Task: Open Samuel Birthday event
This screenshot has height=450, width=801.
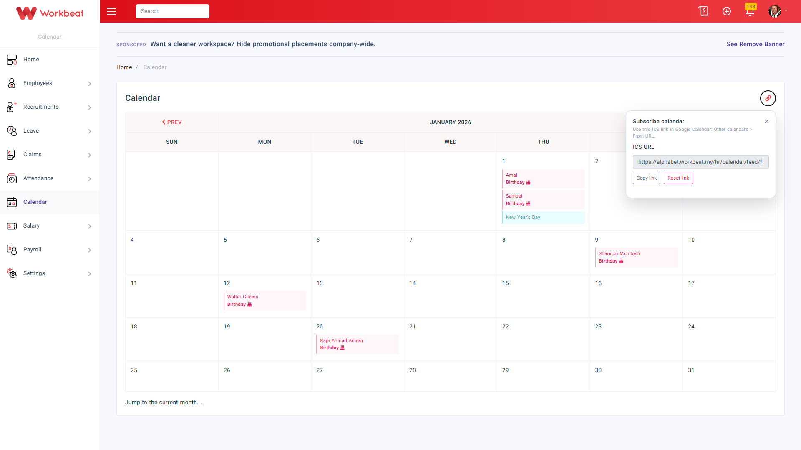Action: coord(543,200)
